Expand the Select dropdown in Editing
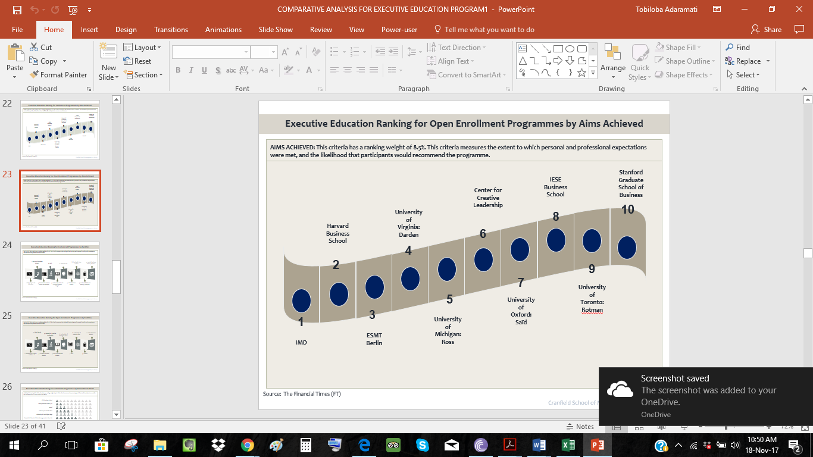813x457 pixels. coord(742,75)
